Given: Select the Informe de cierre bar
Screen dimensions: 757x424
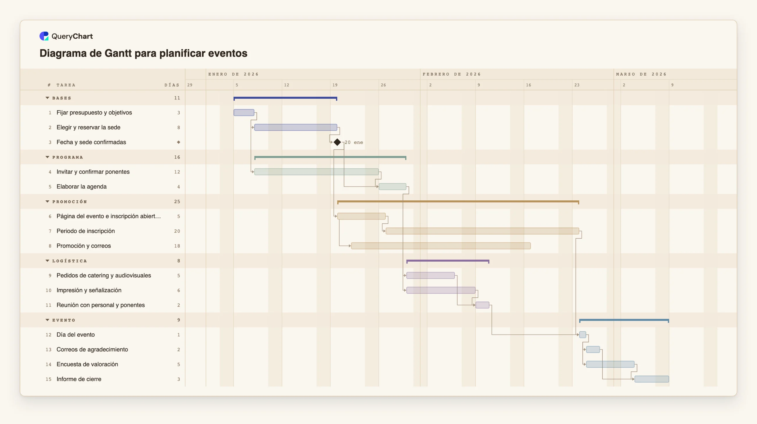Looking at the screenshot, I should point(652,379).
